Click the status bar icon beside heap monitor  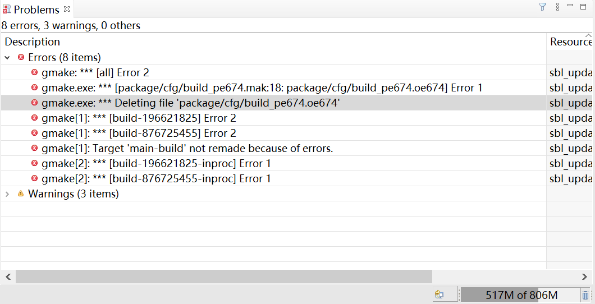click(x=440, y=294)
